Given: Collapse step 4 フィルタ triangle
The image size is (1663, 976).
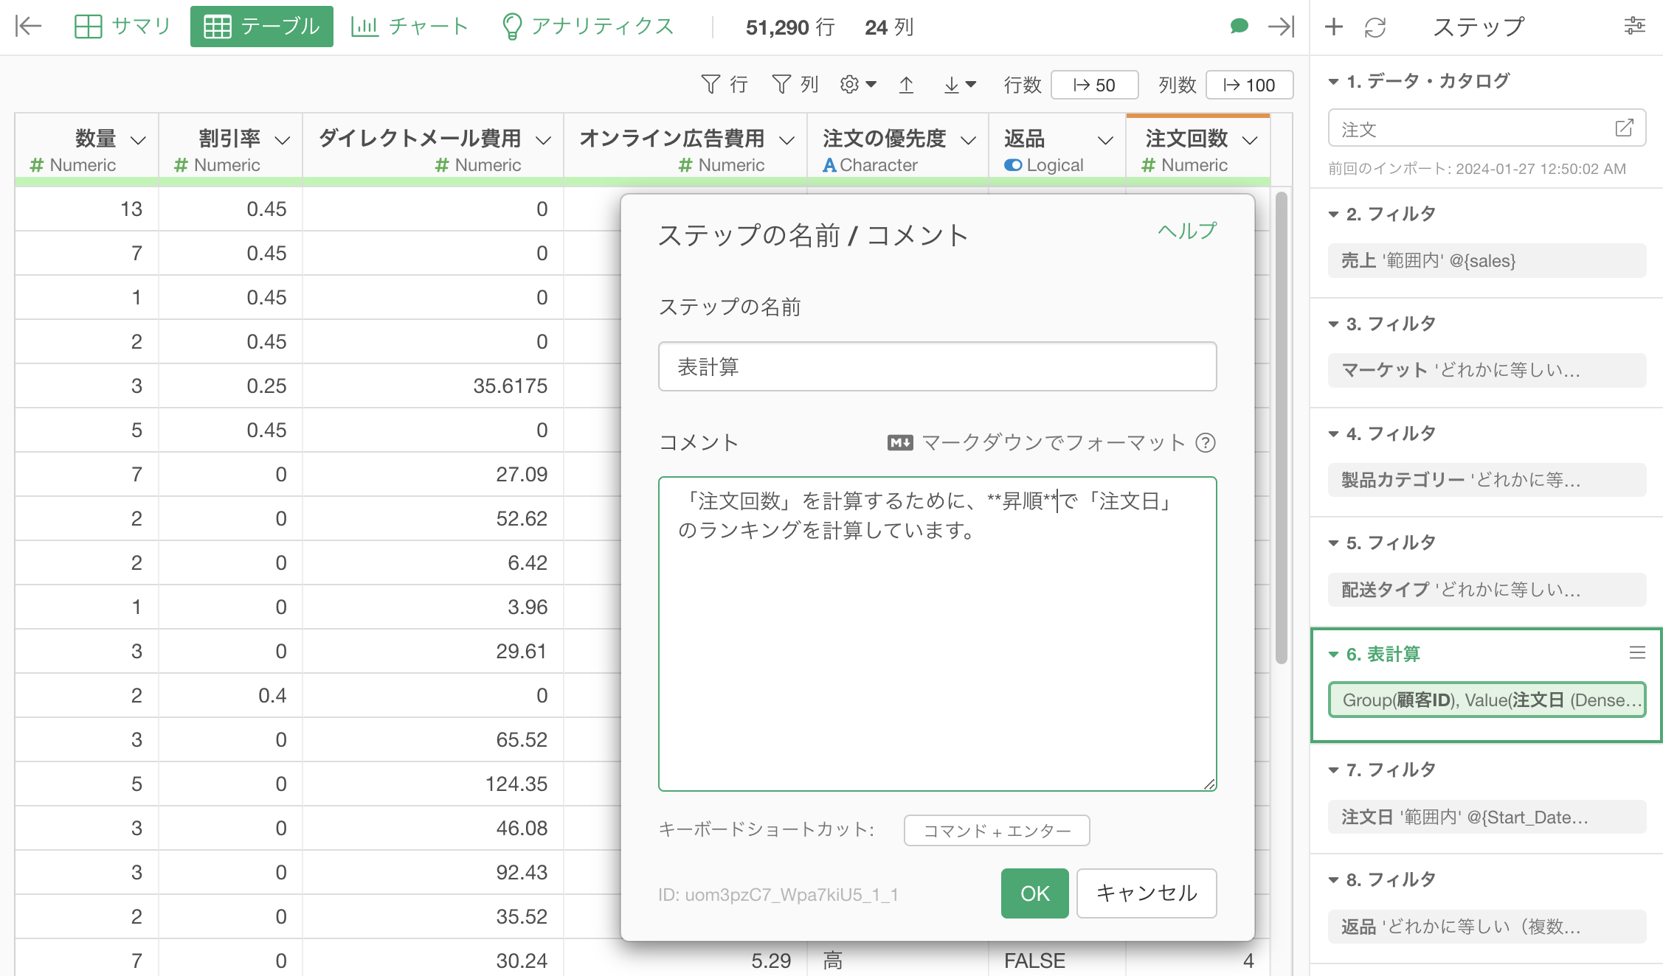Looking at the screenshot, I should [1333, 434].
